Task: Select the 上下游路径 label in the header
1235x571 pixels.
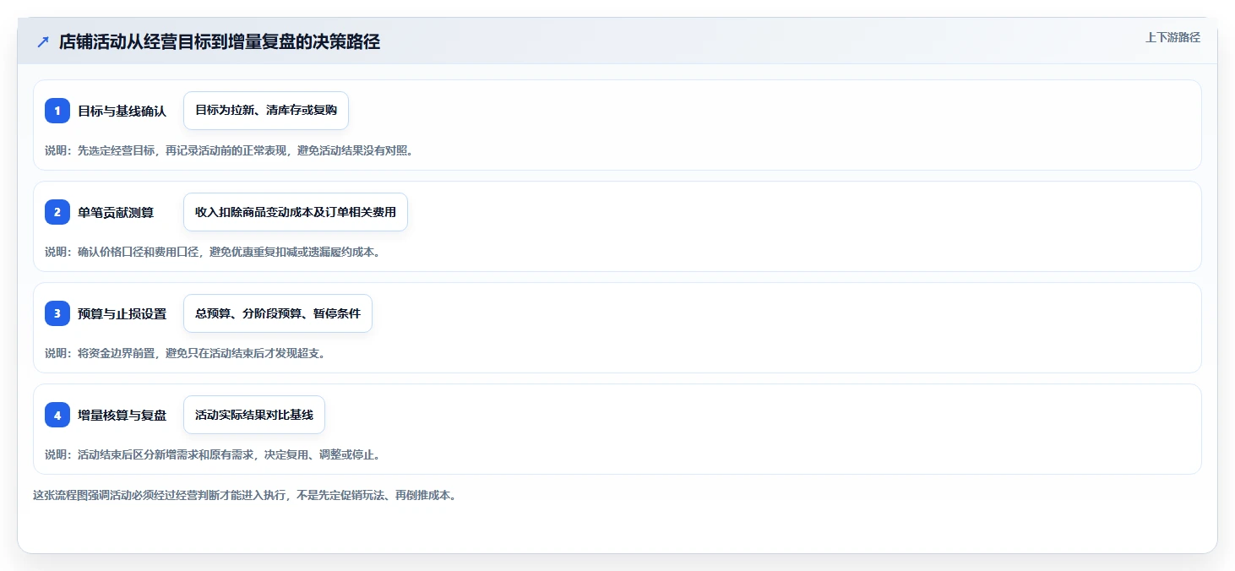Action: pos(1172,37)
